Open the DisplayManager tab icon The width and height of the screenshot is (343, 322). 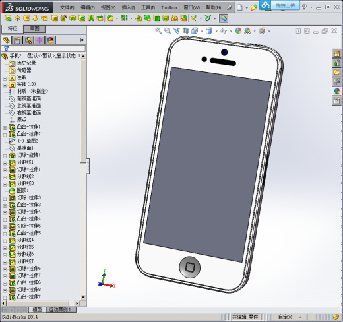pos(50,40)
